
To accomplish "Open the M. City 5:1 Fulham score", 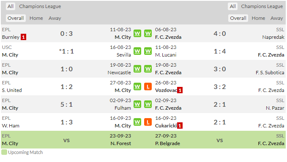I will point(67,105).
